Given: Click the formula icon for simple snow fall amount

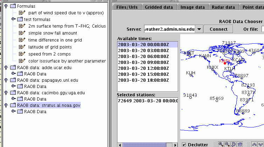Looking at the screenshot, I should [x=23, y=33].
